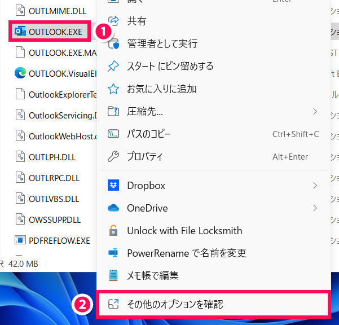
Task: Select Unlock with File Locksmith
Action: point(214,231)
